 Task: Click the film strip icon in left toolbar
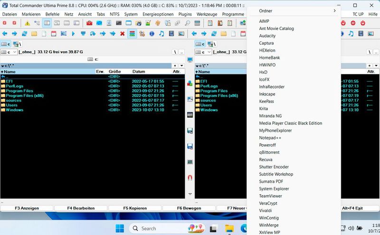[171, 33]
